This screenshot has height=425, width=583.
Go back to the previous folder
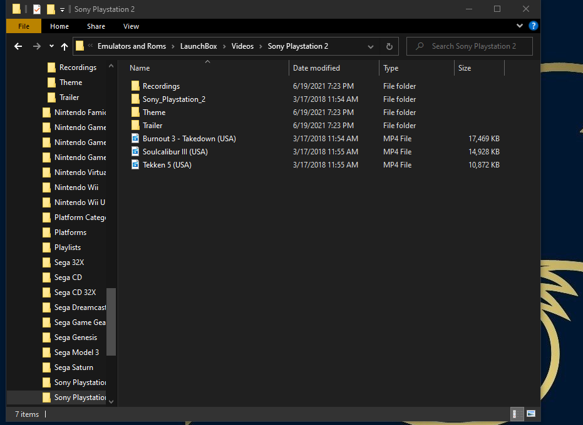(18, 46)
